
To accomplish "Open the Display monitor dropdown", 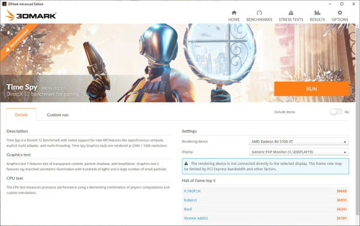I will click(299, 152).
